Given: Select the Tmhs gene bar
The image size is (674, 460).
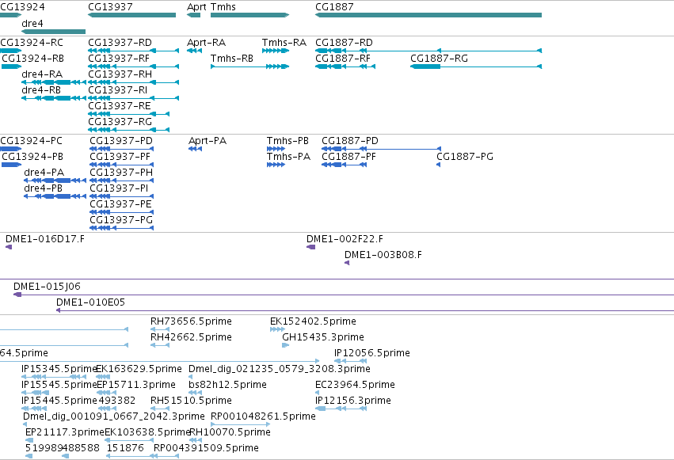Looking at the screenshot, I should tap(249, 15).
